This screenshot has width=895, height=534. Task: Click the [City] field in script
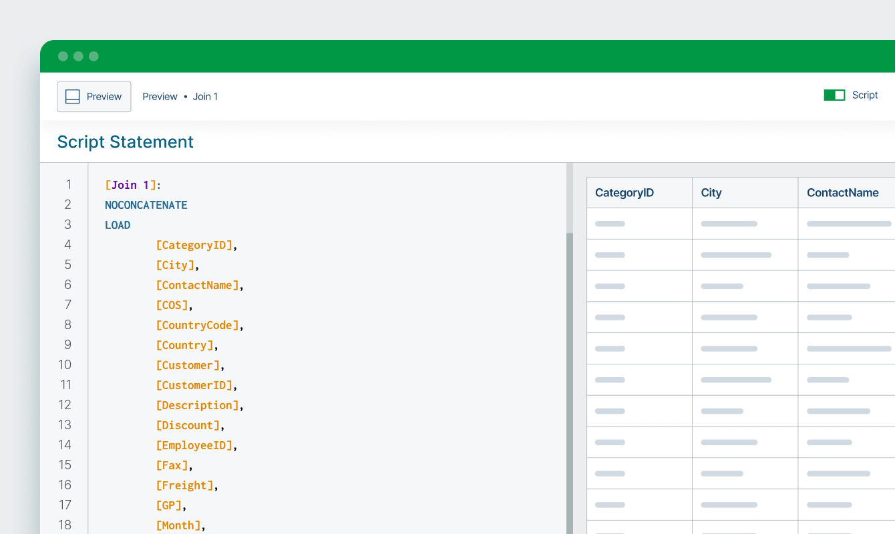pos(175,265)
